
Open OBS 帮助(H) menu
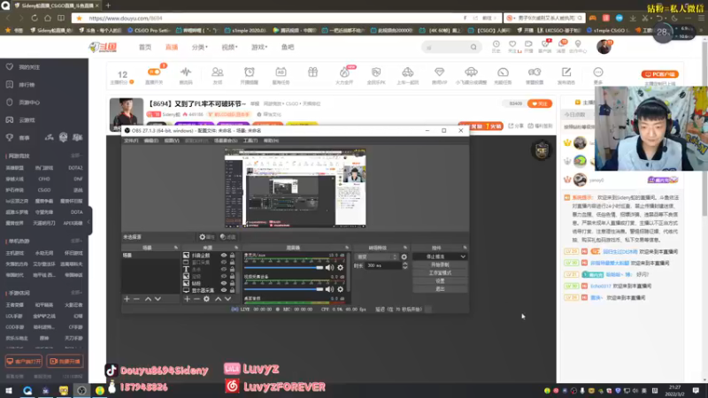click(x=271, y=141)
